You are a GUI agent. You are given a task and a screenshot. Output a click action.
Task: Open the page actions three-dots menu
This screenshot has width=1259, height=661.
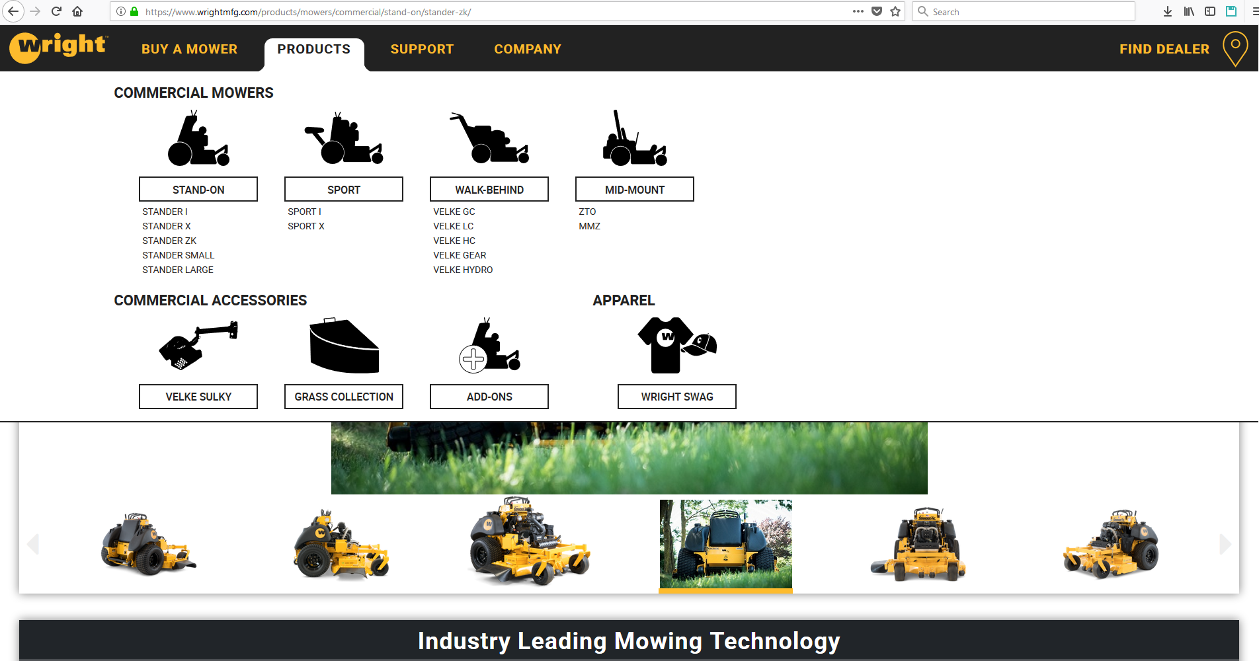click(x=858, y=11)
